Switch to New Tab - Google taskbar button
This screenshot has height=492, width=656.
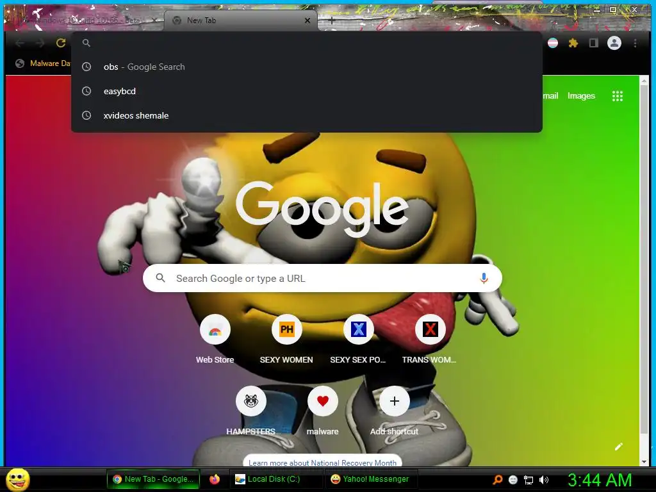tap(153, 479)
